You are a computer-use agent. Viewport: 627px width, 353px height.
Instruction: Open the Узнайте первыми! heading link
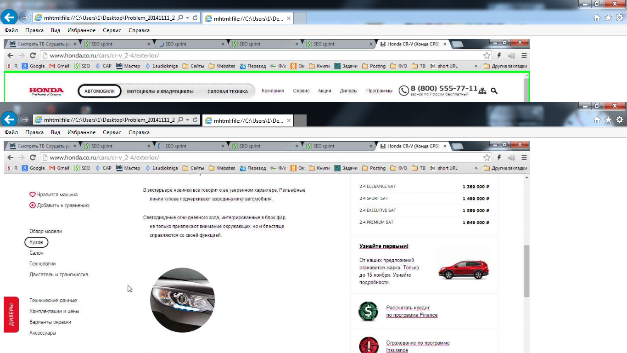(x=384, y=246)
